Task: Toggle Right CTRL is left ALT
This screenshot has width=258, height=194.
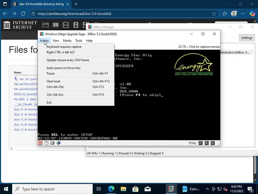Action: [76, 52]
